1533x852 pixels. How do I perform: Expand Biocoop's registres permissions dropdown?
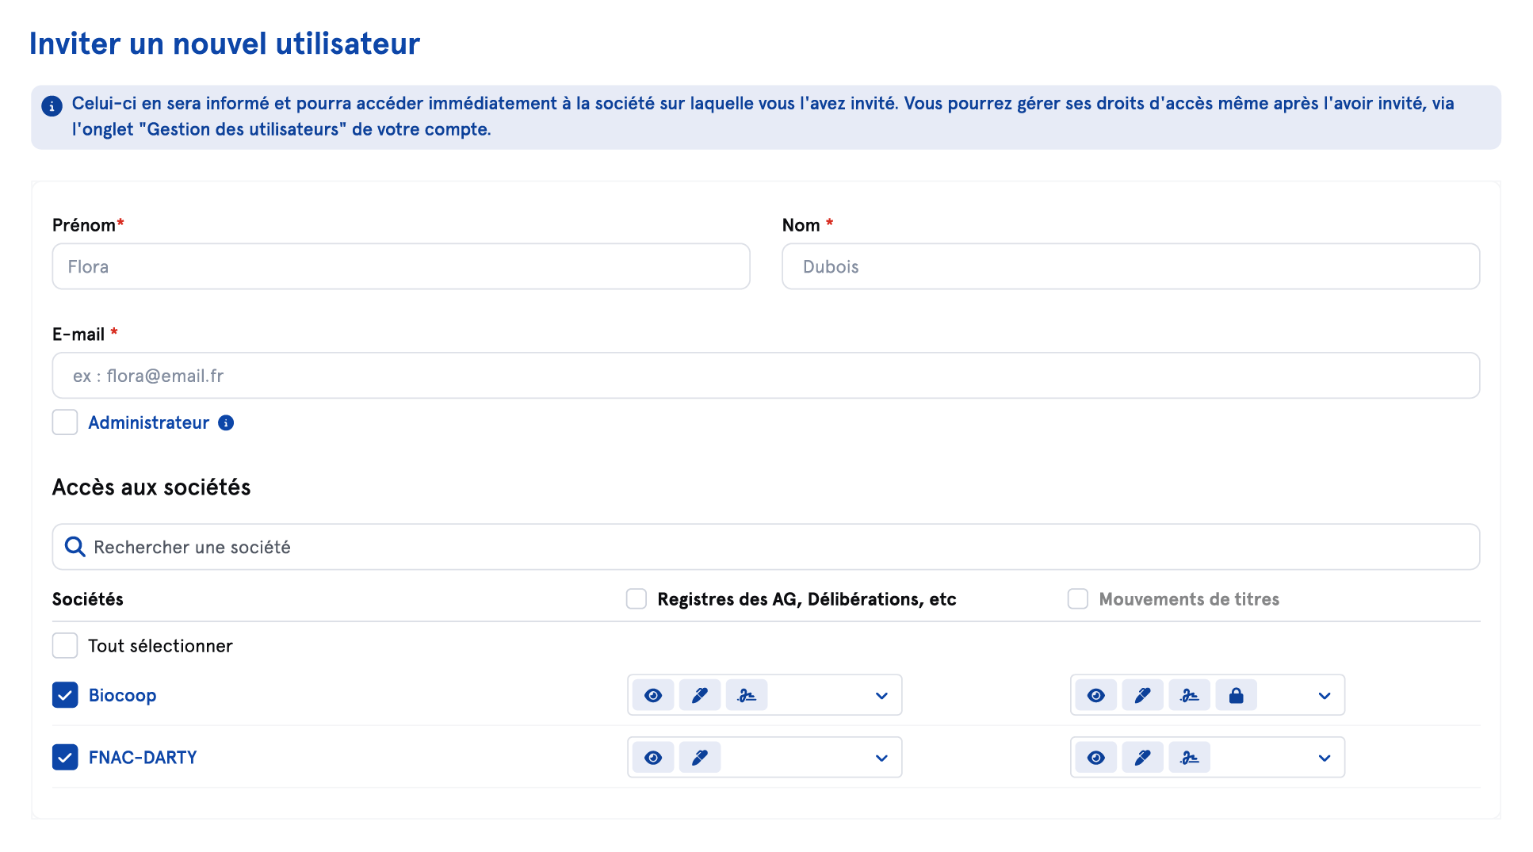[881, 696]
